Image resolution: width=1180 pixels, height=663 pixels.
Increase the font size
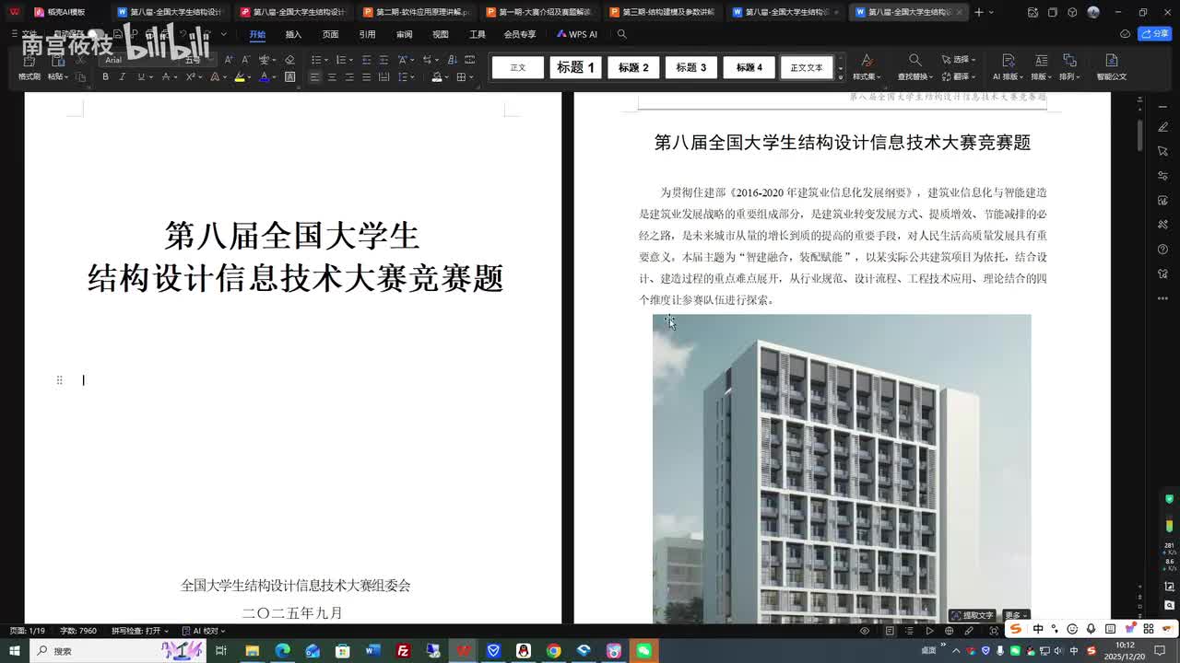pos(228,59)
